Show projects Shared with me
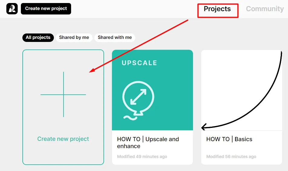Screen dimensions: 288x171 pos(115,37)
